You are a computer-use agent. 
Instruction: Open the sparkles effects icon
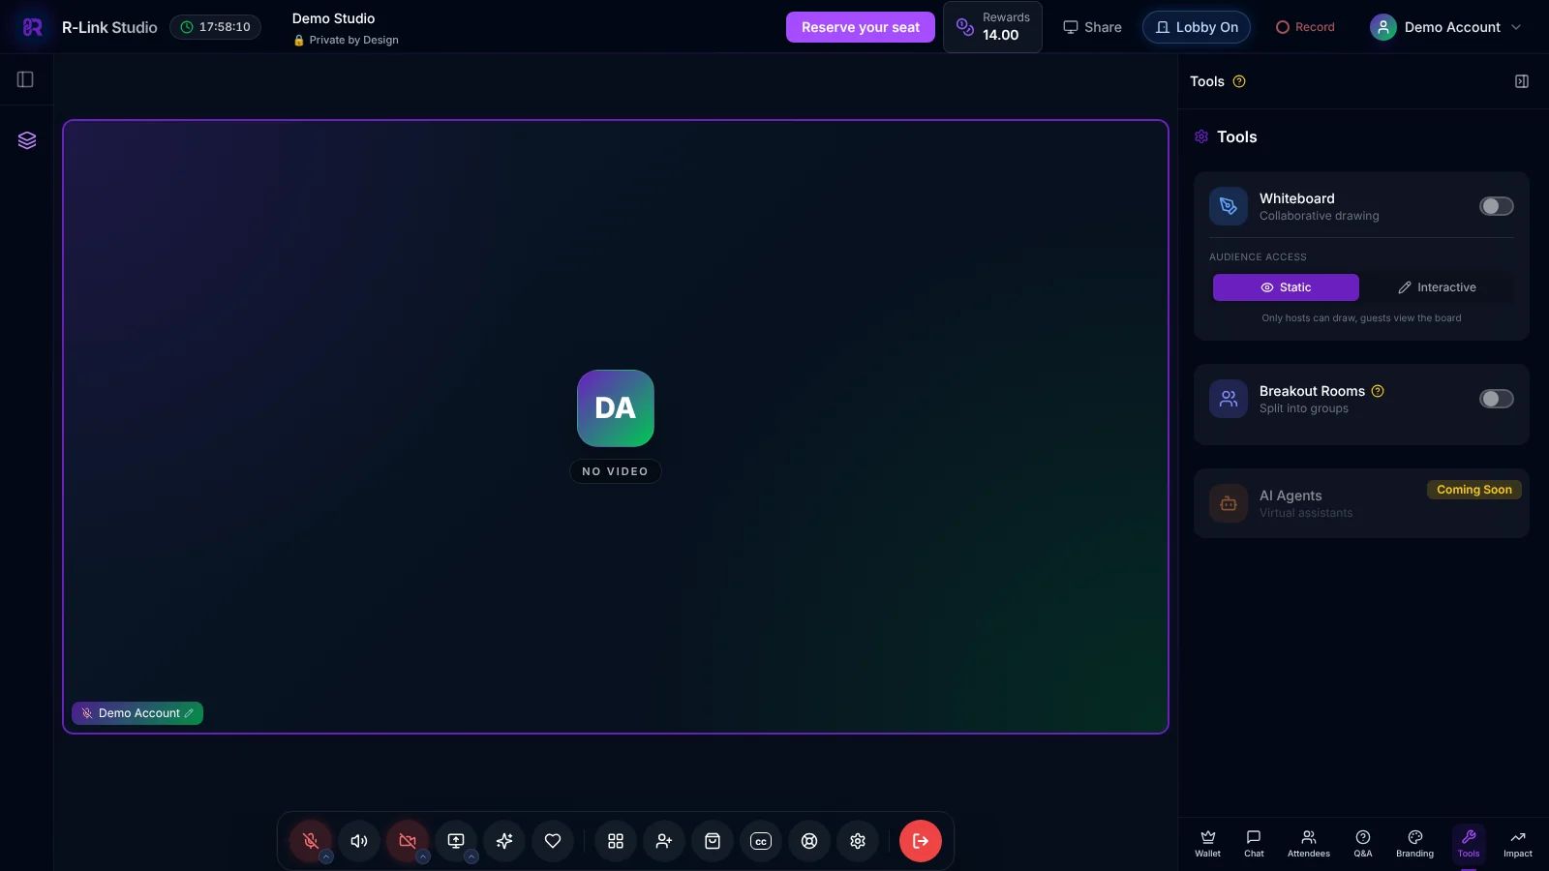click(x=504, y=841)
